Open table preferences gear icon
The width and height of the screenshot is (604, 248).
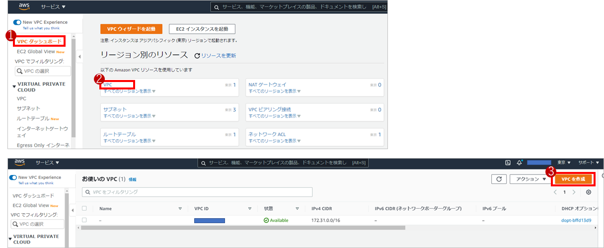(589, 192)
